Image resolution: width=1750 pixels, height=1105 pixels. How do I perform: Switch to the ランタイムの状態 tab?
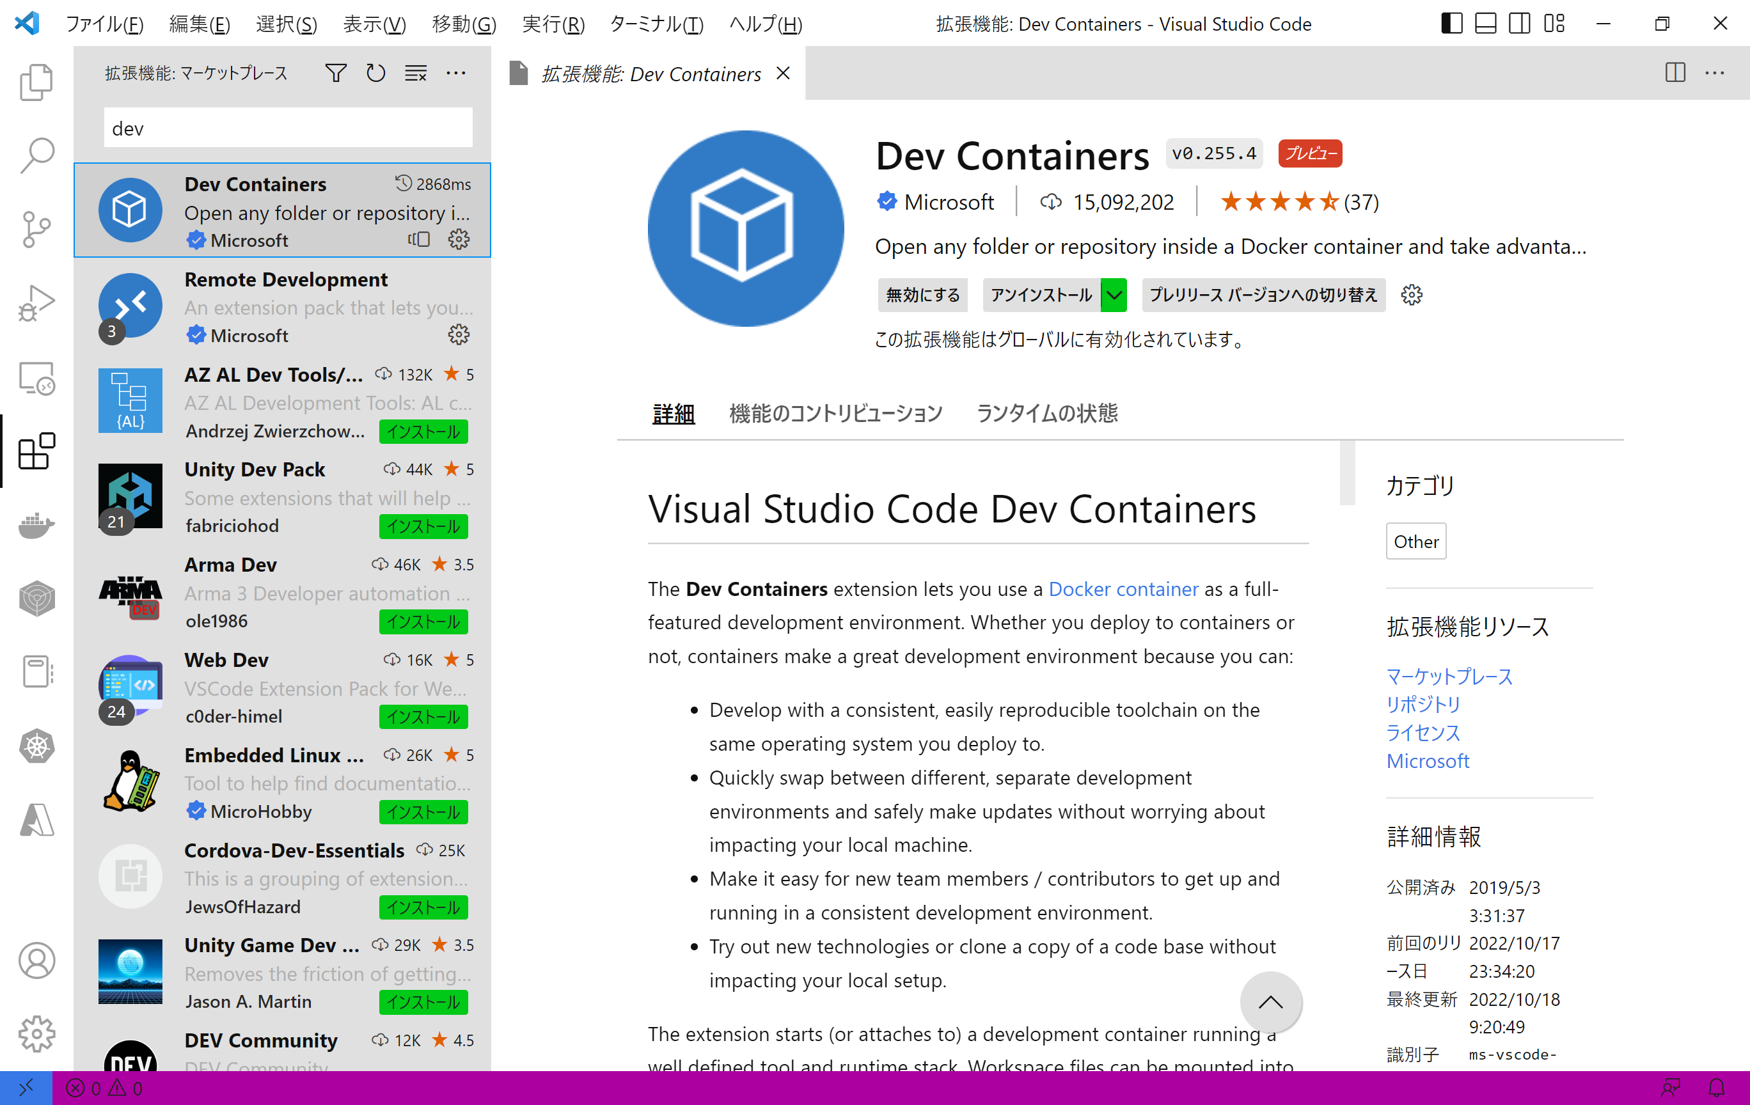click(1046, 413)
